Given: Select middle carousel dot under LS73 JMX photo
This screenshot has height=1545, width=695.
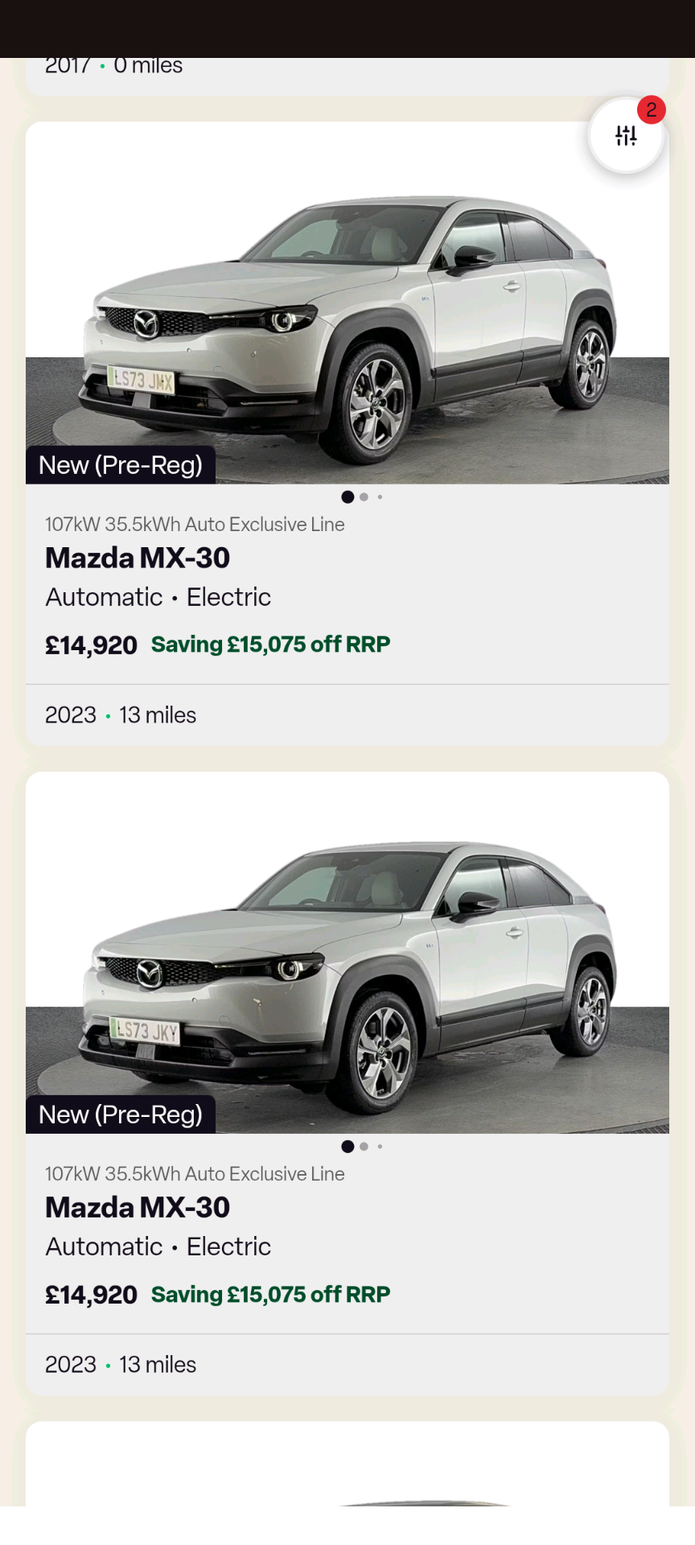Looking at the screenshot, I should (x=364, y=497).
